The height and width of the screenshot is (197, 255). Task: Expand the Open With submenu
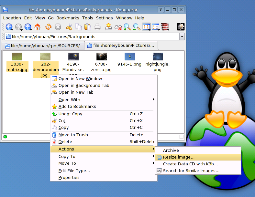point(103,100)
